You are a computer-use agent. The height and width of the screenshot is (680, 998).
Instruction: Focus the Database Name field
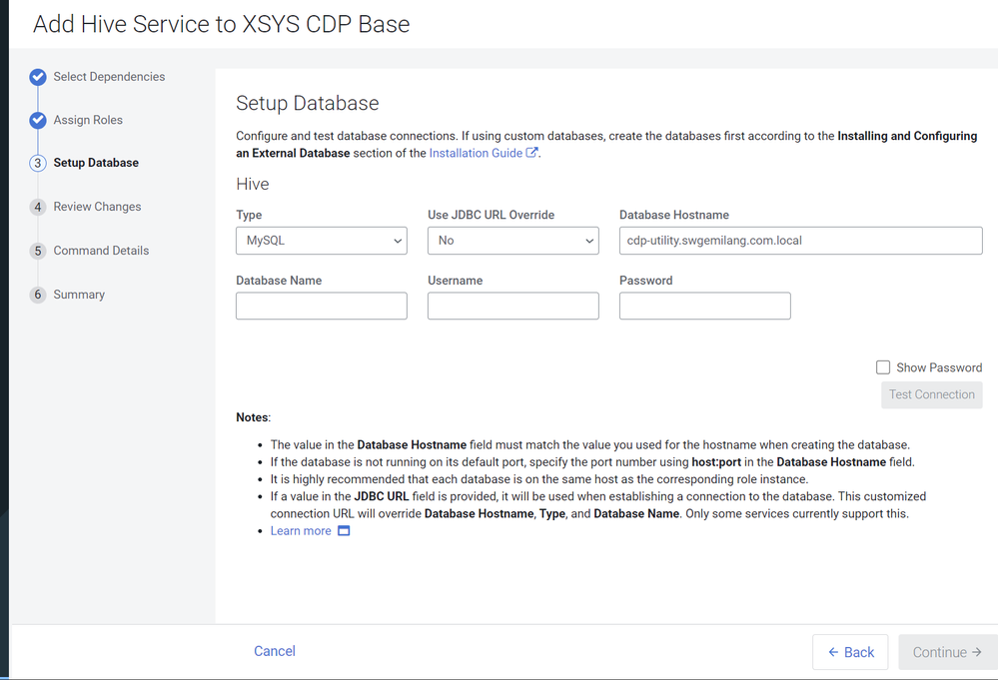tap(322, 306)
